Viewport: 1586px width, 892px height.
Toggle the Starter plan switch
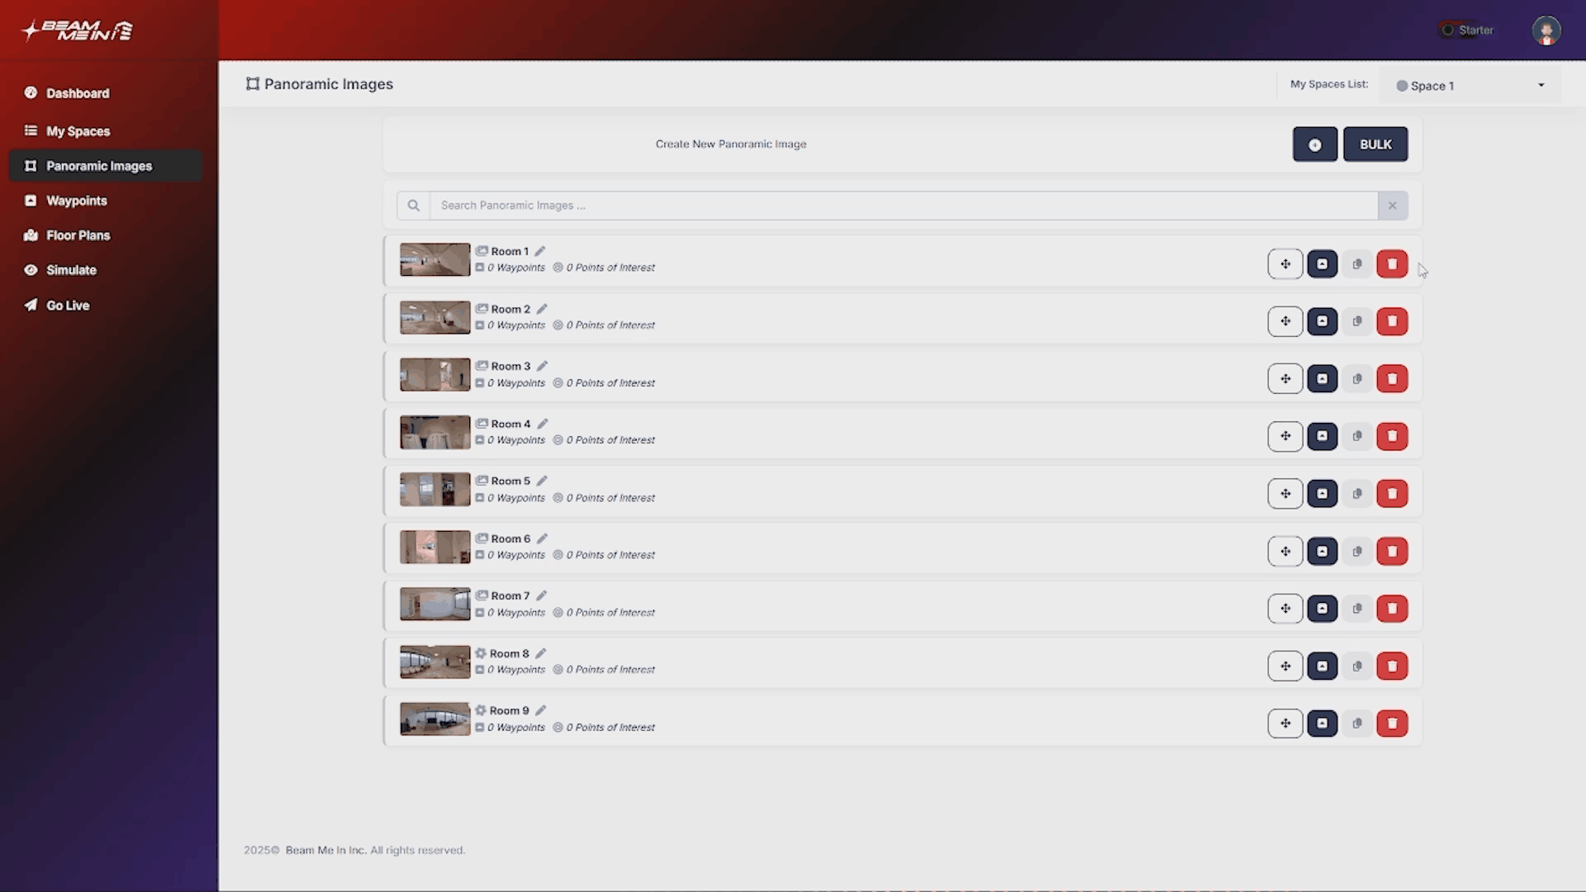pyautogui.click(x=1448, y=30)
